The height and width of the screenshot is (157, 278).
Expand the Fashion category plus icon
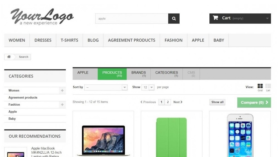coord(62,104)
